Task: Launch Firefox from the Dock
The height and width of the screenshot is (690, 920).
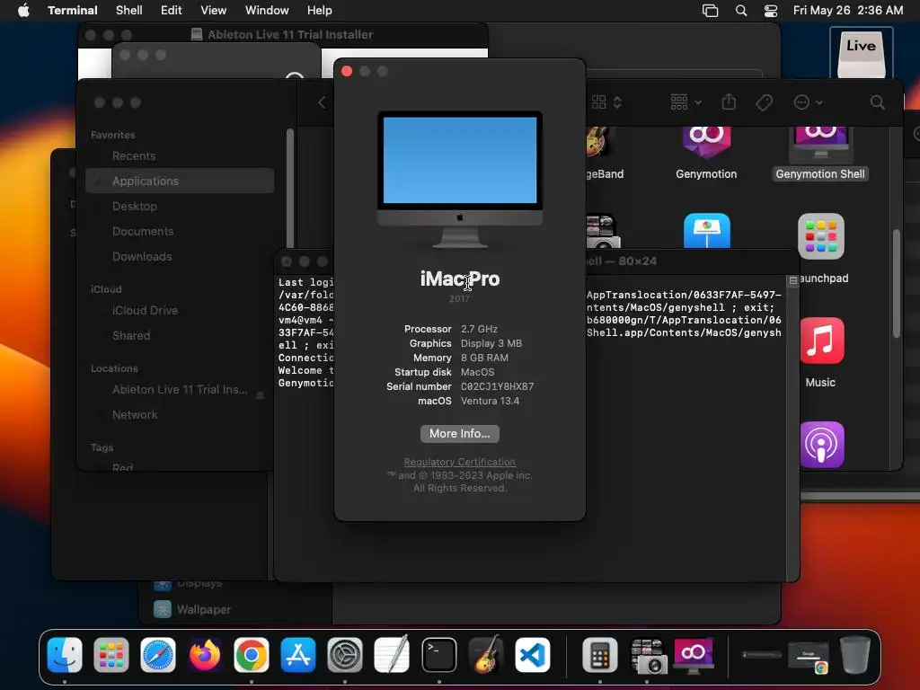Action: [205, 654]
